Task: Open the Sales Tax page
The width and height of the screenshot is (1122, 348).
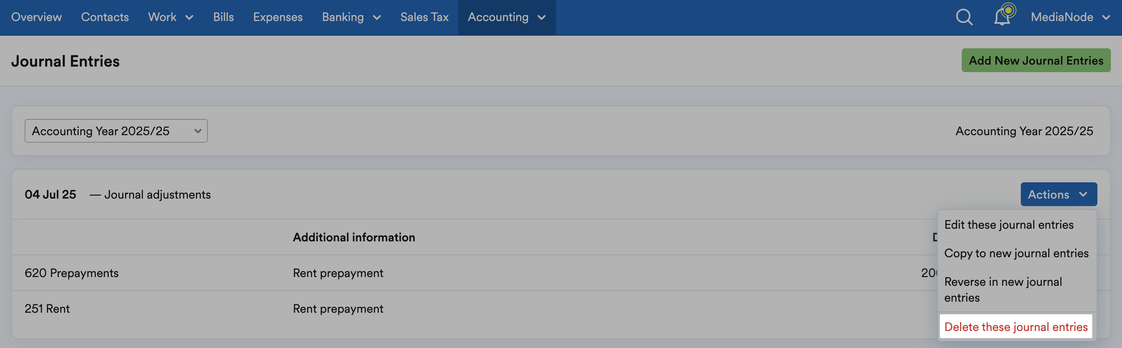Action: click(424, 17)
